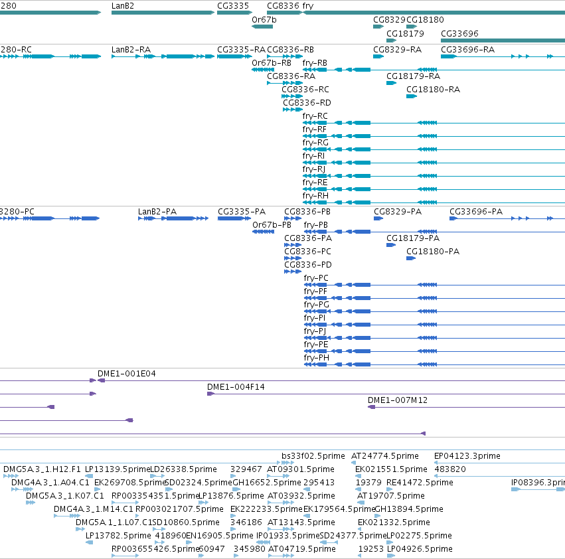
Task: Select the CG8329-PA protein
Action: pos(378,218)
